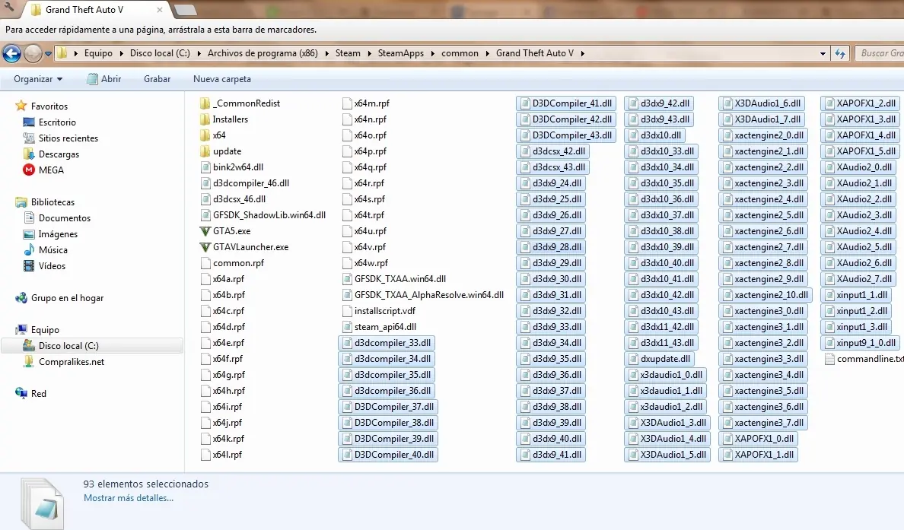Viewport: 904px width, 530px height.
Task: Expand the arrow after Disco local (C:) breadcrumb
Action: pos(199,53)
